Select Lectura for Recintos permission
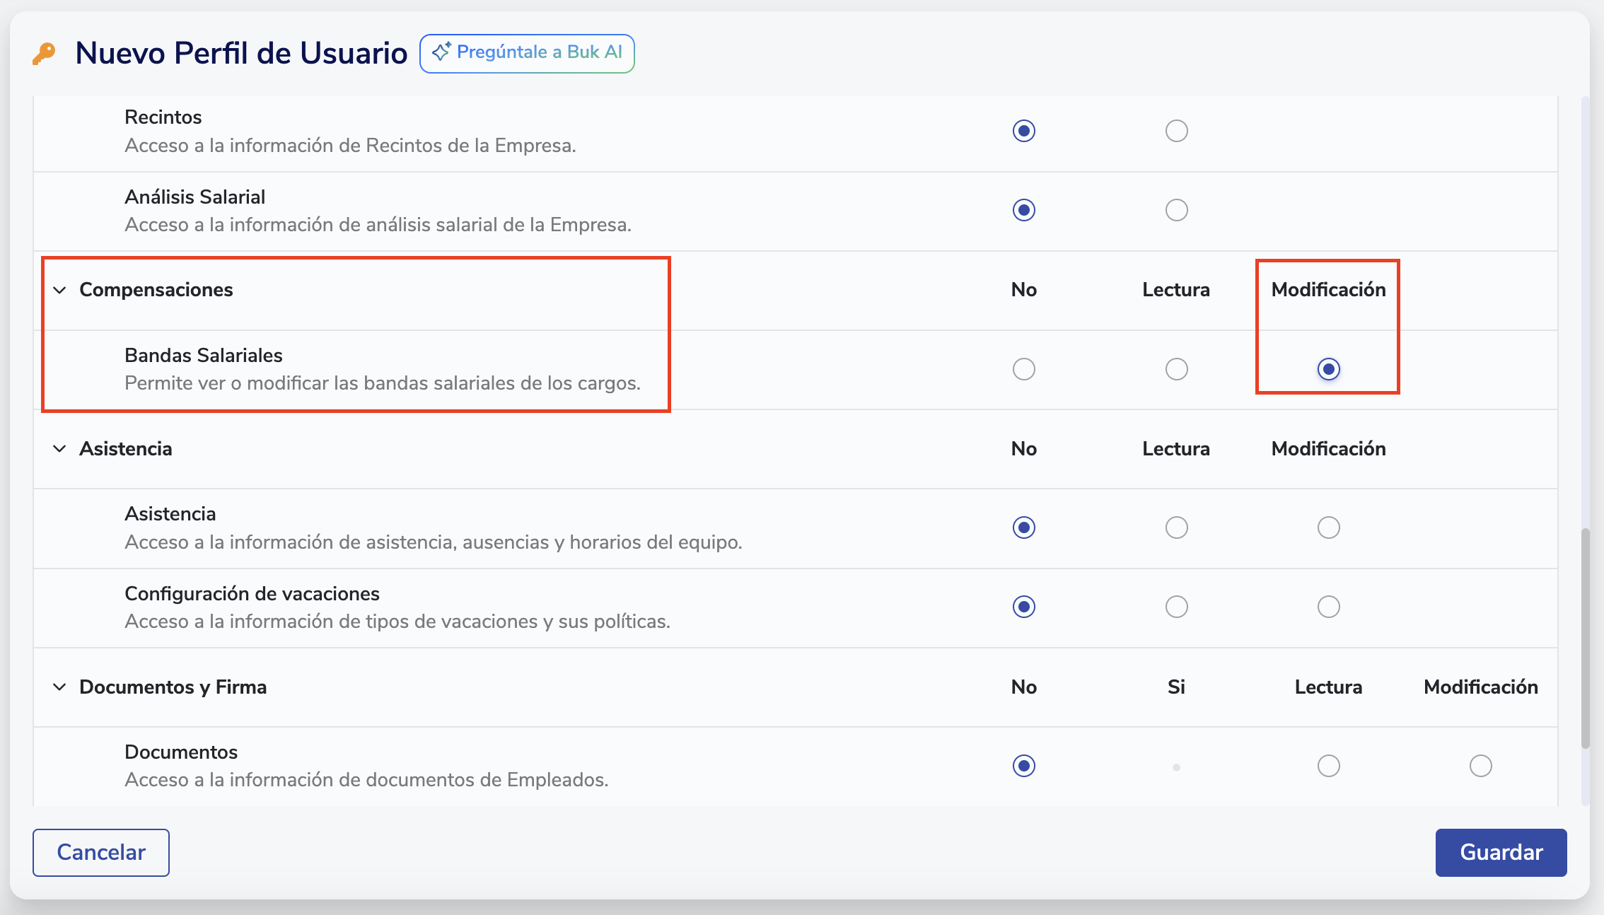This screenshot has width=1604, height=915. click(x=1176, y=131)
